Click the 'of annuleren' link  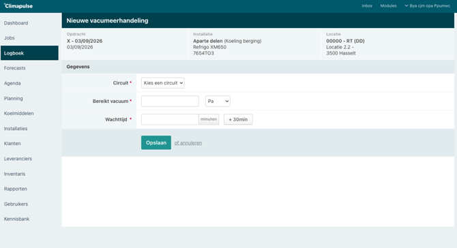(x=188, y=142)
